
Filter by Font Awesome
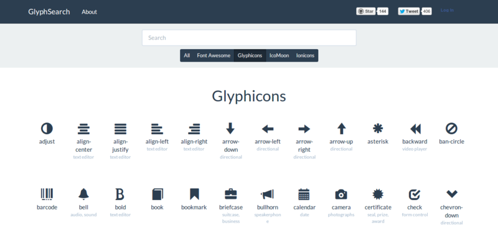point(214,55)
